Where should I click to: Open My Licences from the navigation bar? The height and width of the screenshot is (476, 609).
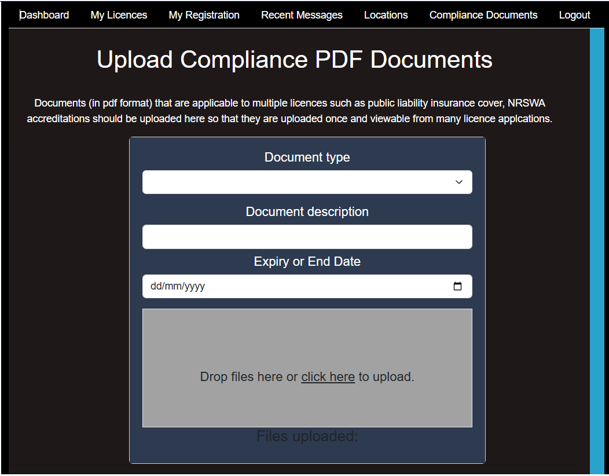click(118, 15)
